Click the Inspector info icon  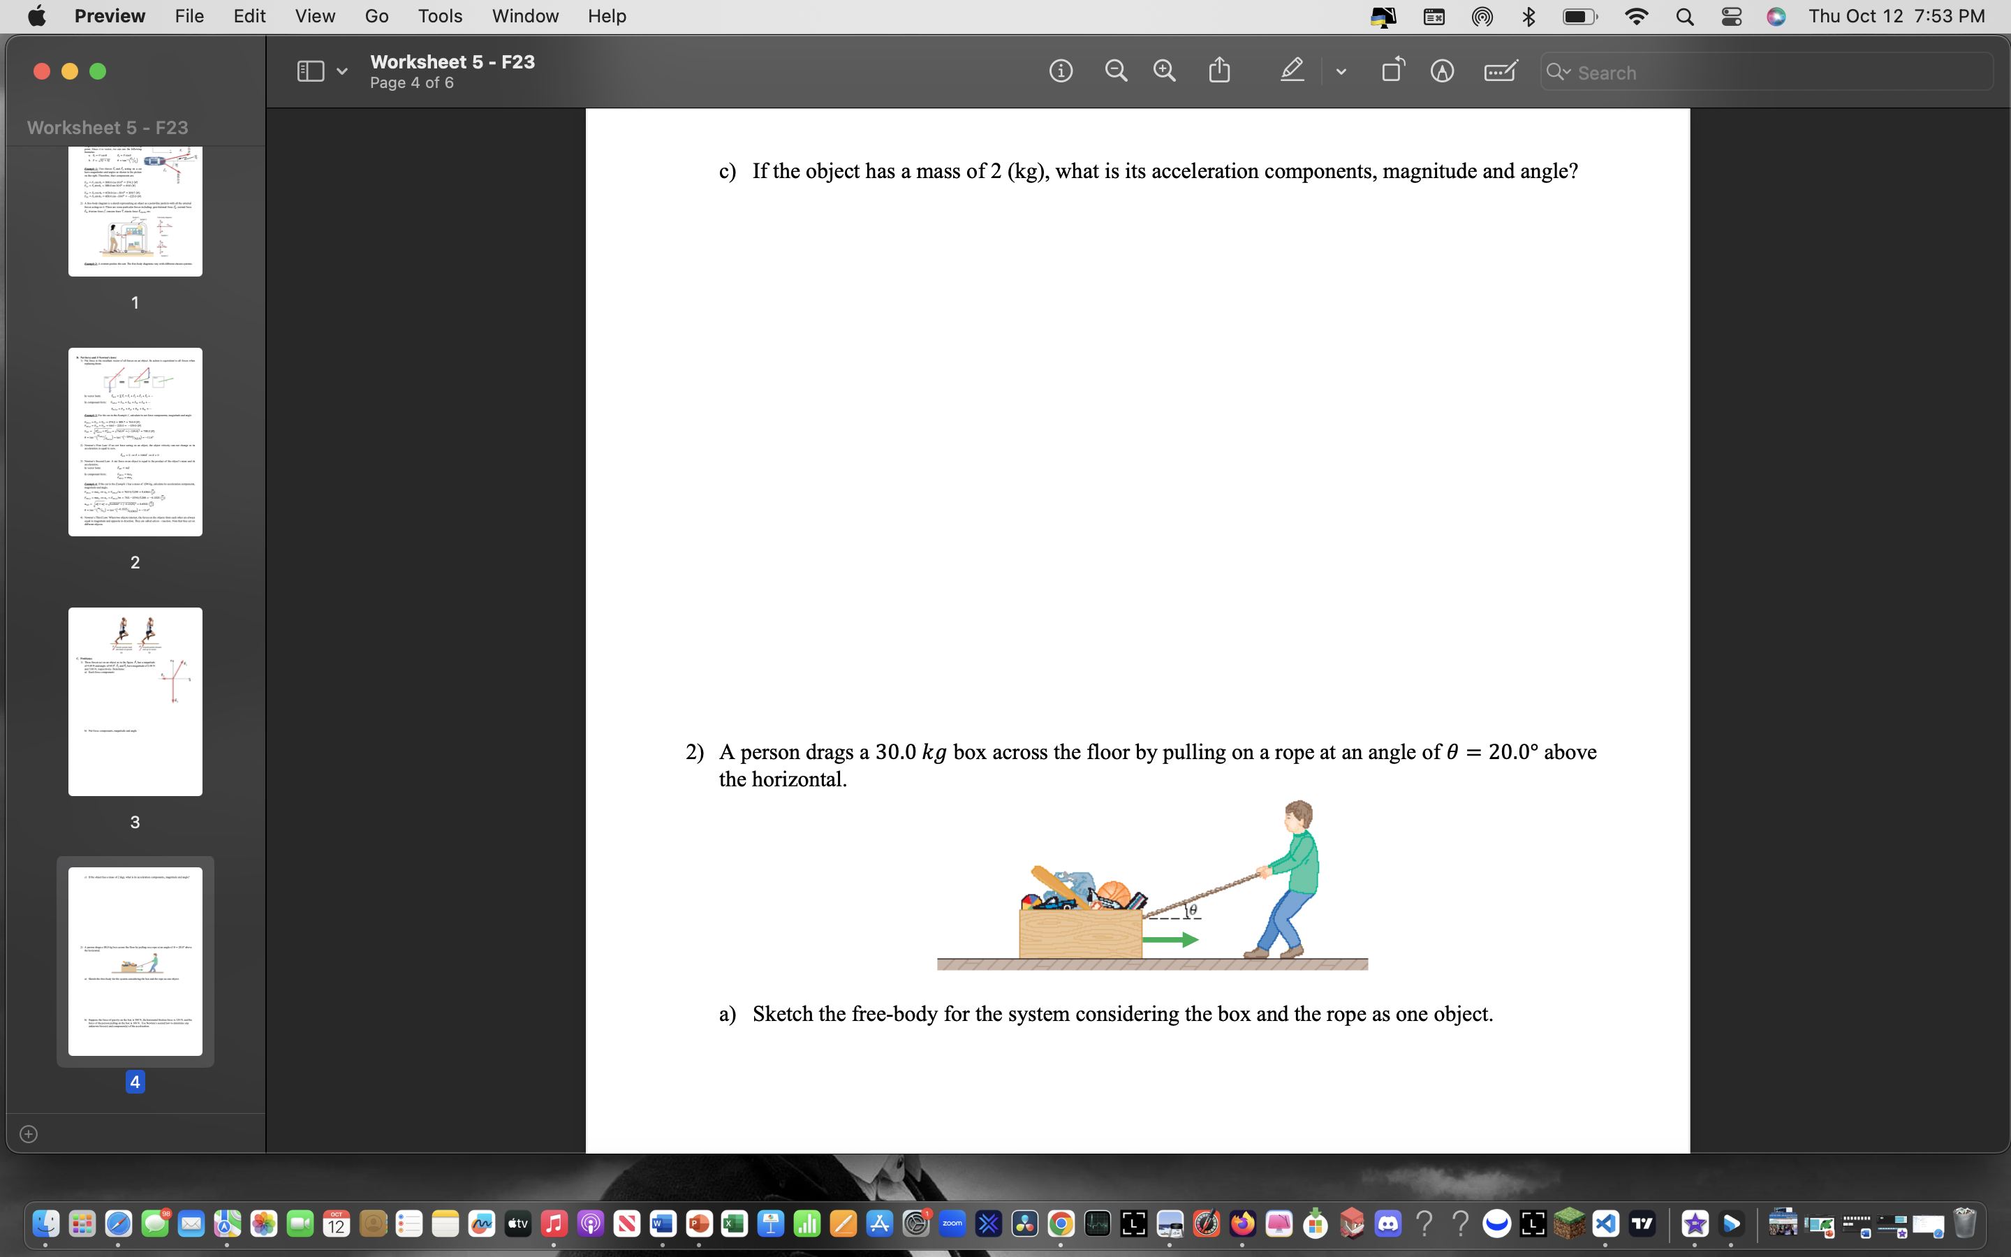pos(1061,71)
